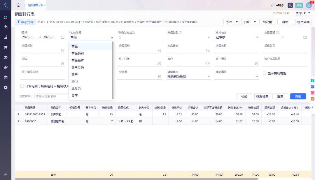The width and height of the screenshot is (315, 180).
Task: Close the 销售排行表 tab
Action: click(45, 6)
